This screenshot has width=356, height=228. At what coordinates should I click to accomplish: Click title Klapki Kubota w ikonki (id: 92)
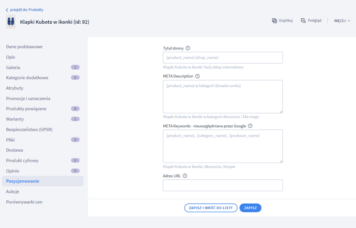coord(55,22)
